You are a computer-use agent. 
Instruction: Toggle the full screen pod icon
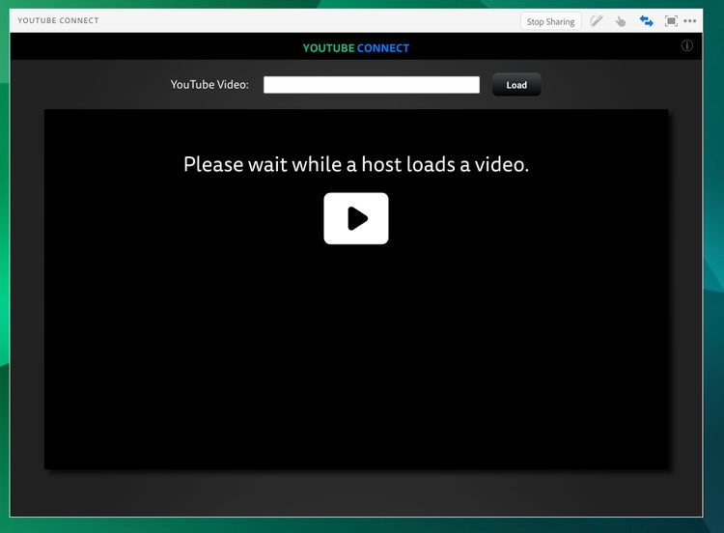tap(671, 21)
